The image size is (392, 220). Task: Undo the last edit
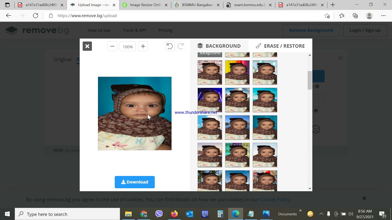(170, 46)
